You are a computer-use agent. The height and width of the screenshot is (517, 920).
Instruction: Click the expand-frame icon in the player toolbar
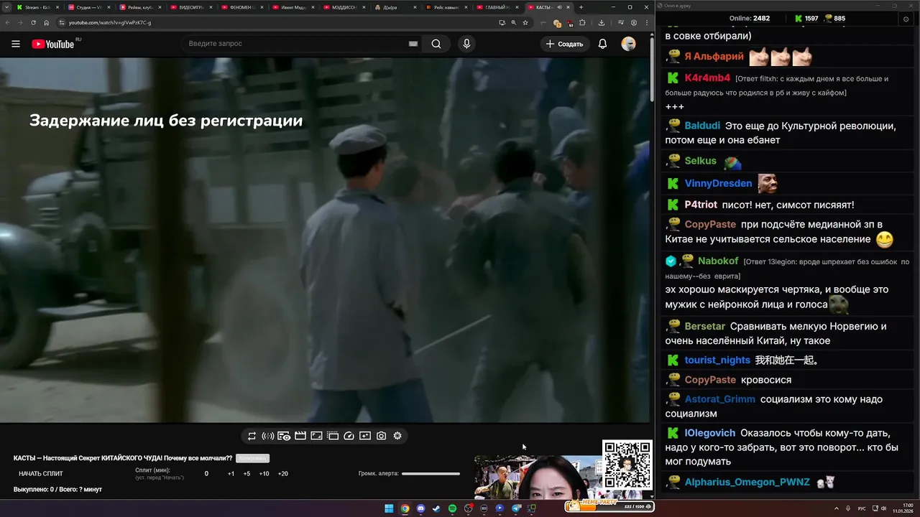(x=316, y=436)
